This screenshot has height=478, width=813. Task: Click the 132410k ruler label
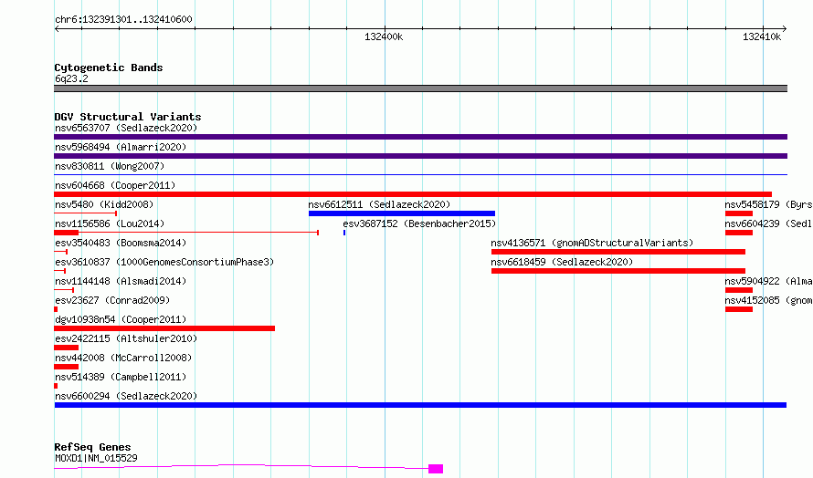click(x=762, y=37)
